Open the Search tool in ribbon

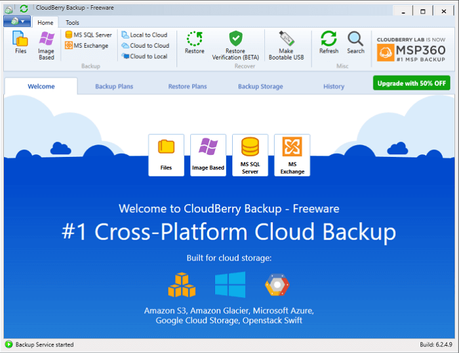355,43
